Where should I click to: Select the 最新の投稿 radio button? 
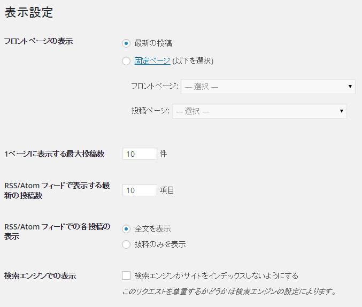point(126,43)
